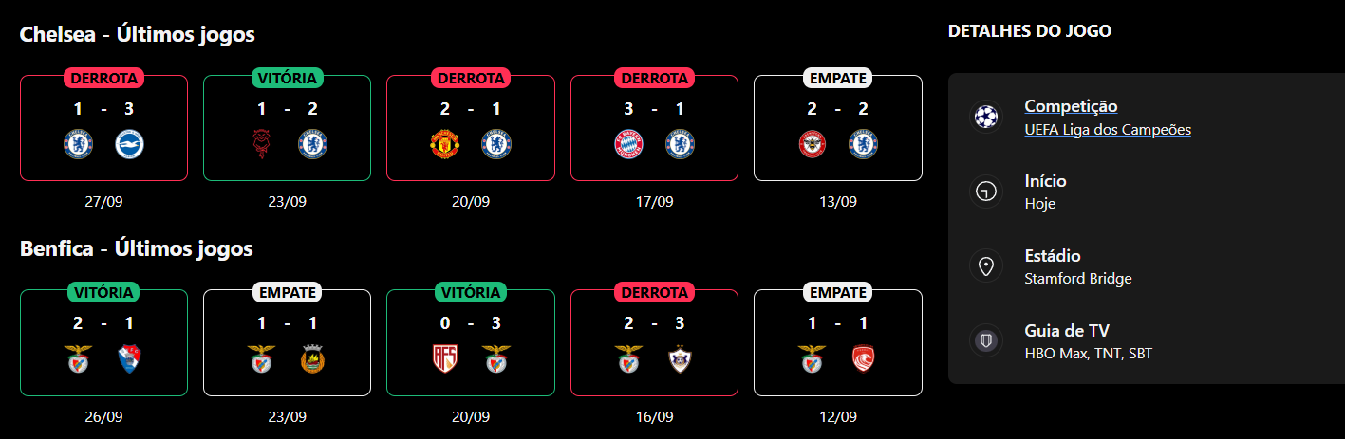Click the Manchester United crest in the 20/09 match
1345x439 pixels.
444,144
